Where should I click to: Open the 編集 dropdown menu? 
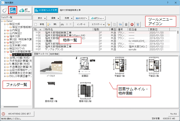click(x=54, y=18)
